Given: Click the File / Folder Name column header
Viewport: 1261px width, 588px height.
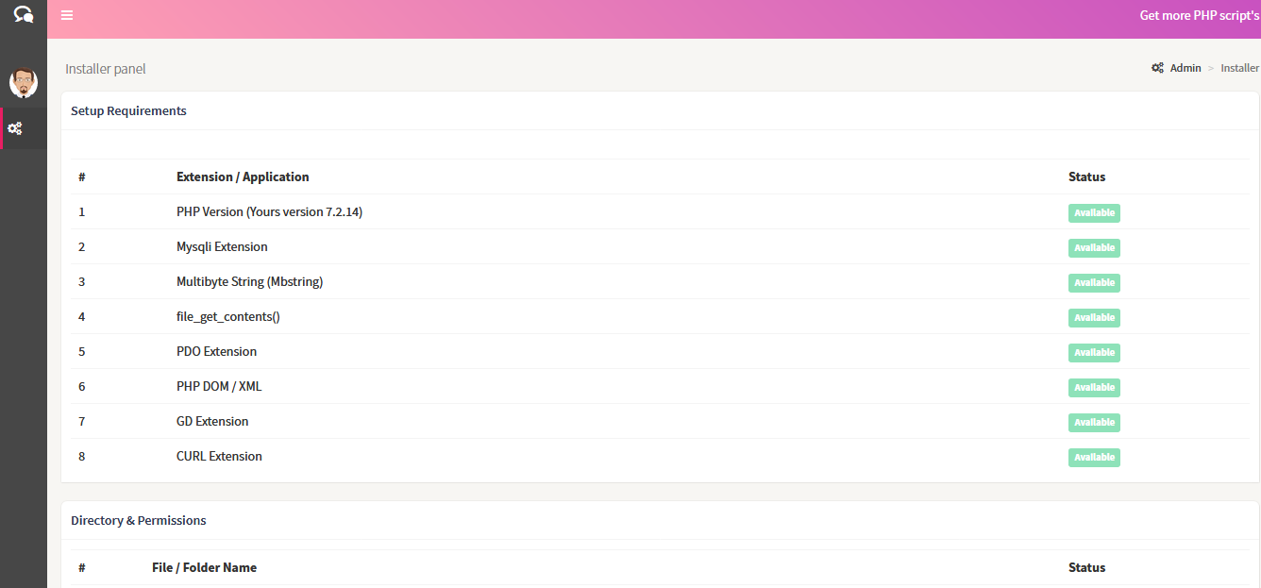Looking at the screenshot, I should tap(204, 568).
